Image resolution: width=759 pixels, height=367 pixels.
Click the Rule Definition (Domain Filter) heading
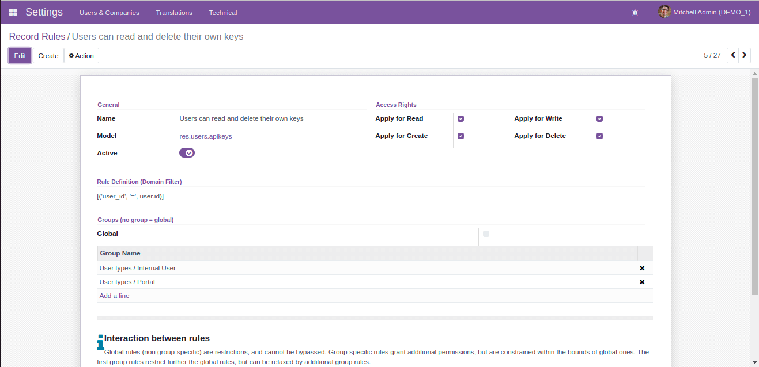click(139, 182)
